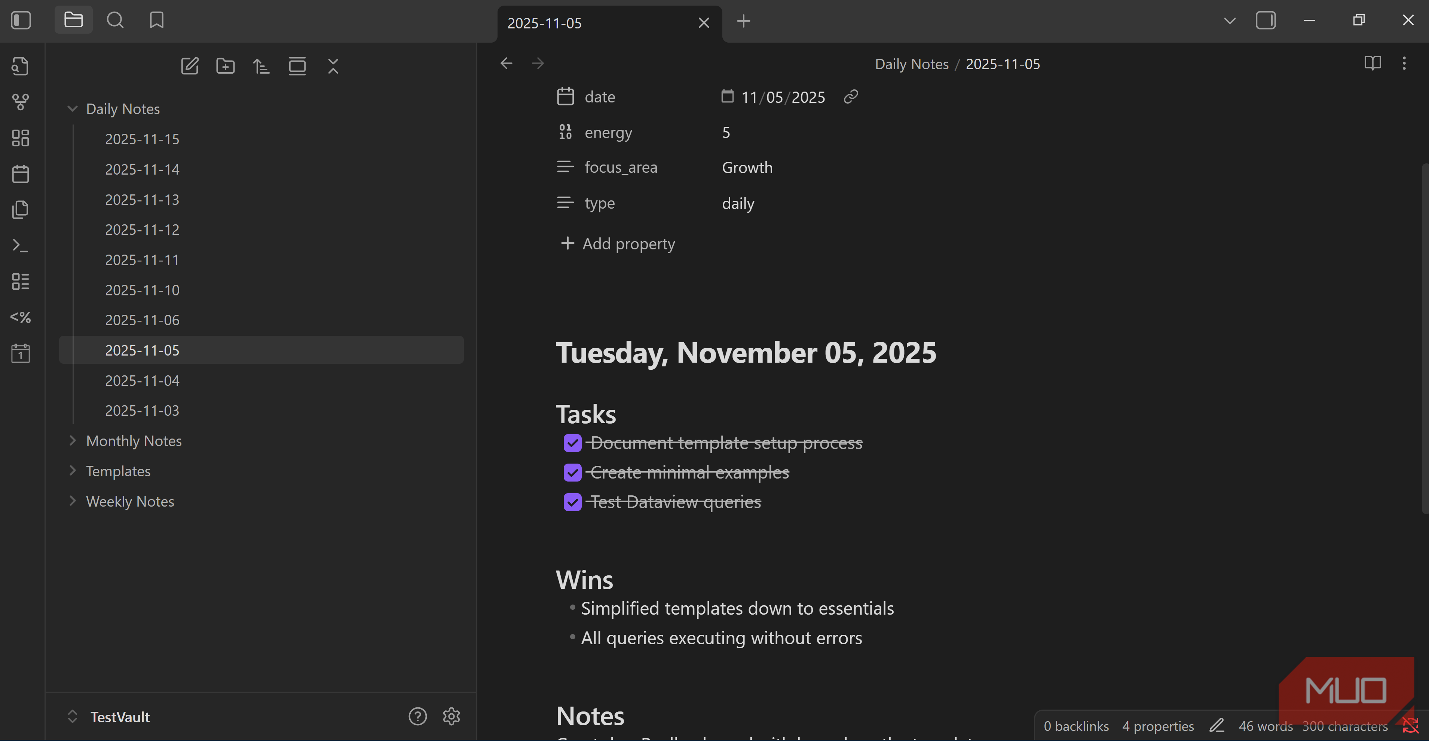Create a new note with pencil icon

(190, 66)
